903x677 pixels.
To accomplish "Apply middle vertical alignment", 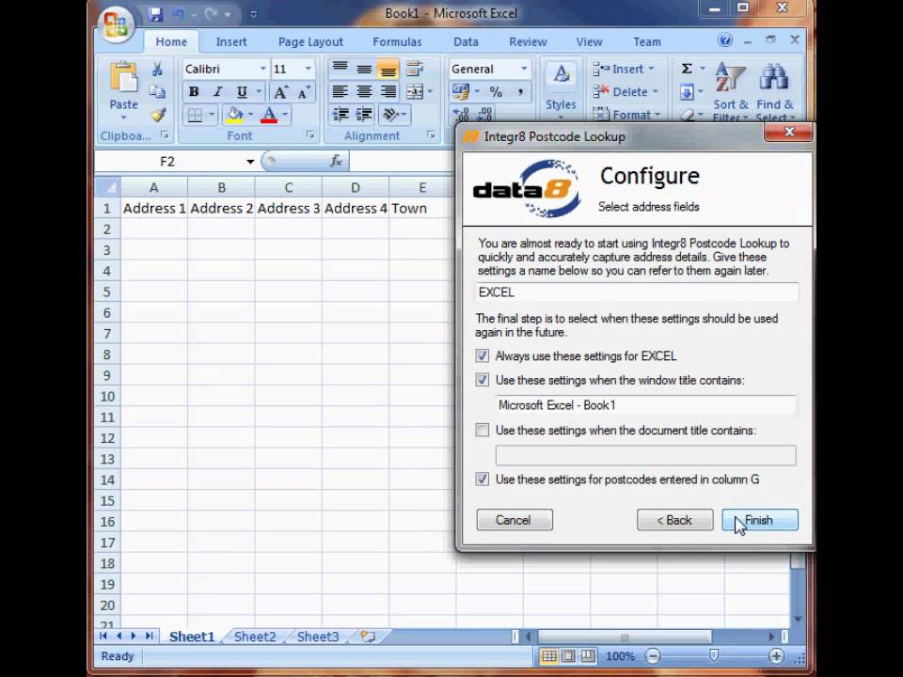I will (364, 69).
